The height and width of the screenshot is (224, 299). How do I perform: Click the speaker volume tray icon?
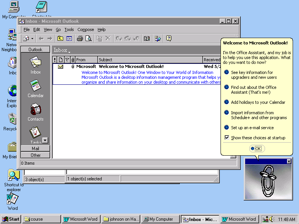(271, 219)
